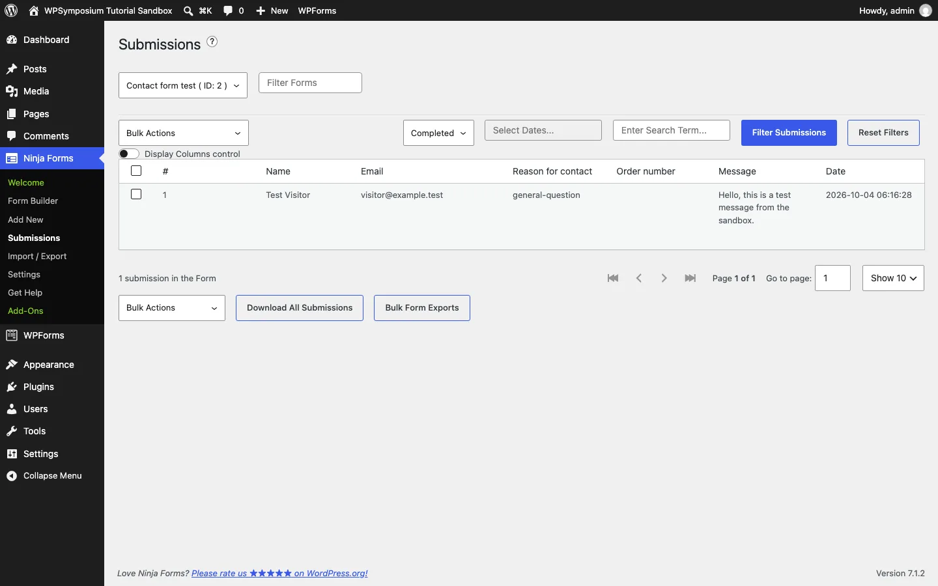This screenshot has height=586, width=938.
Task: Follow the Please rate us on WordPress.org link
Action: [279, 574]
